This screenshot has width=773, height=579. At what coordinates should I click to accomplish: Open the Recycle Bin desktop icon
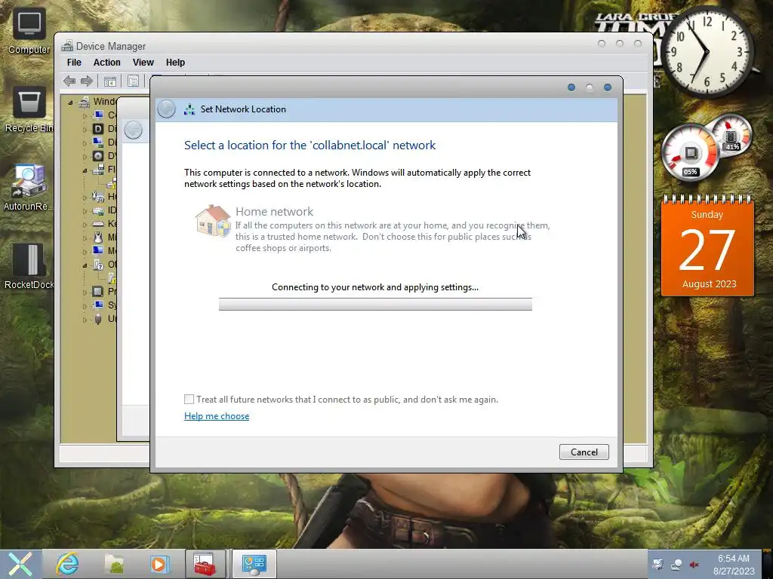tap(29, 110)
